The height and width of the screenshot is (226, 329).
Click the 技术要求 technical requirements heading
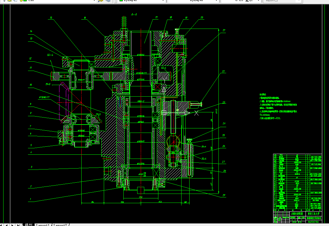(263, 95)
